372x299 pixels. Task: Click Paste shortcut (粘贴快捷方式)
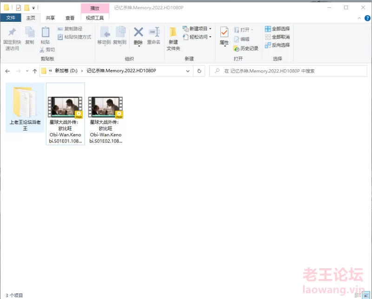point(74,37)
